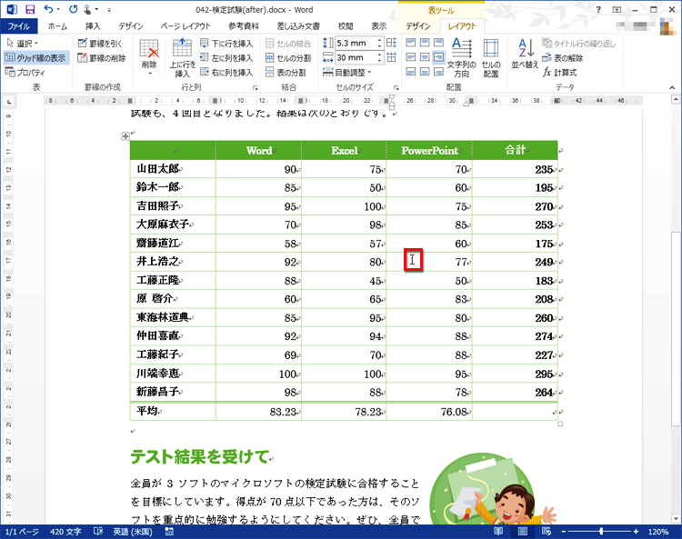Select Align Center Right alignment option
Screen dimensions: 682x539
coord(439,57)
